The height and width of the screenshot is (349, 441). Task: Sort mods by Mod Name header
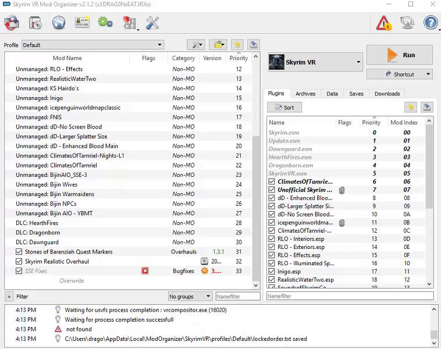click(67, 58)
